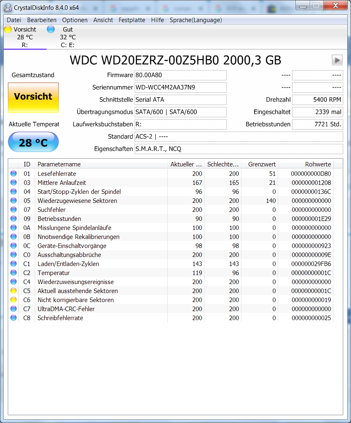The width and height of the screenshot is (351, 423).
Task: Sort by the ID column header
Action: click(27, 164)
